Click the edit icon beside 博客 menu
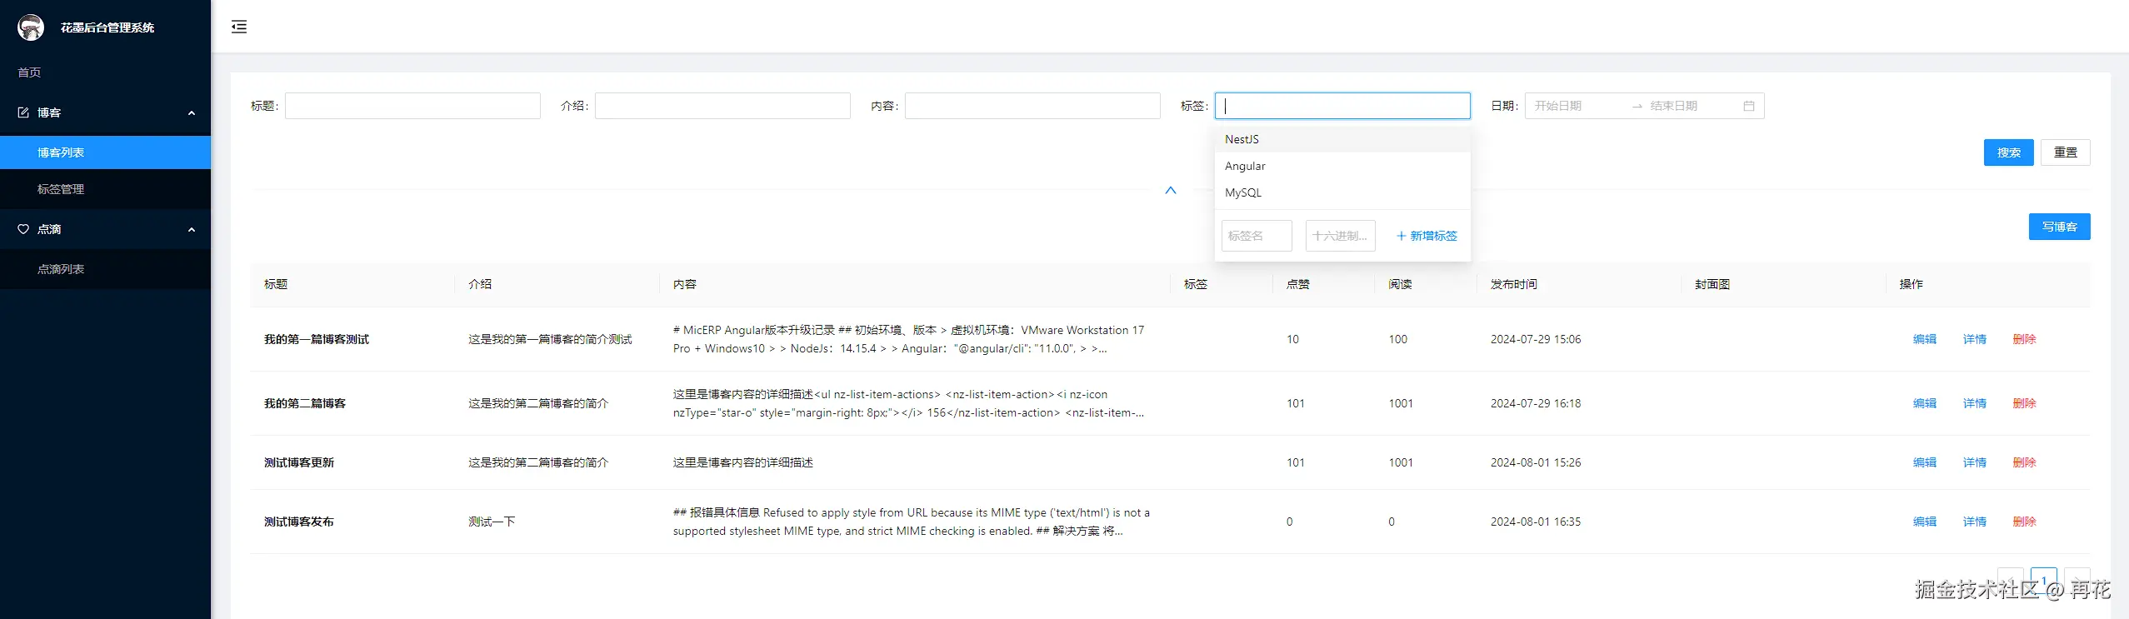The width and height of the screenshot is (2129, 619). point(23,112)
